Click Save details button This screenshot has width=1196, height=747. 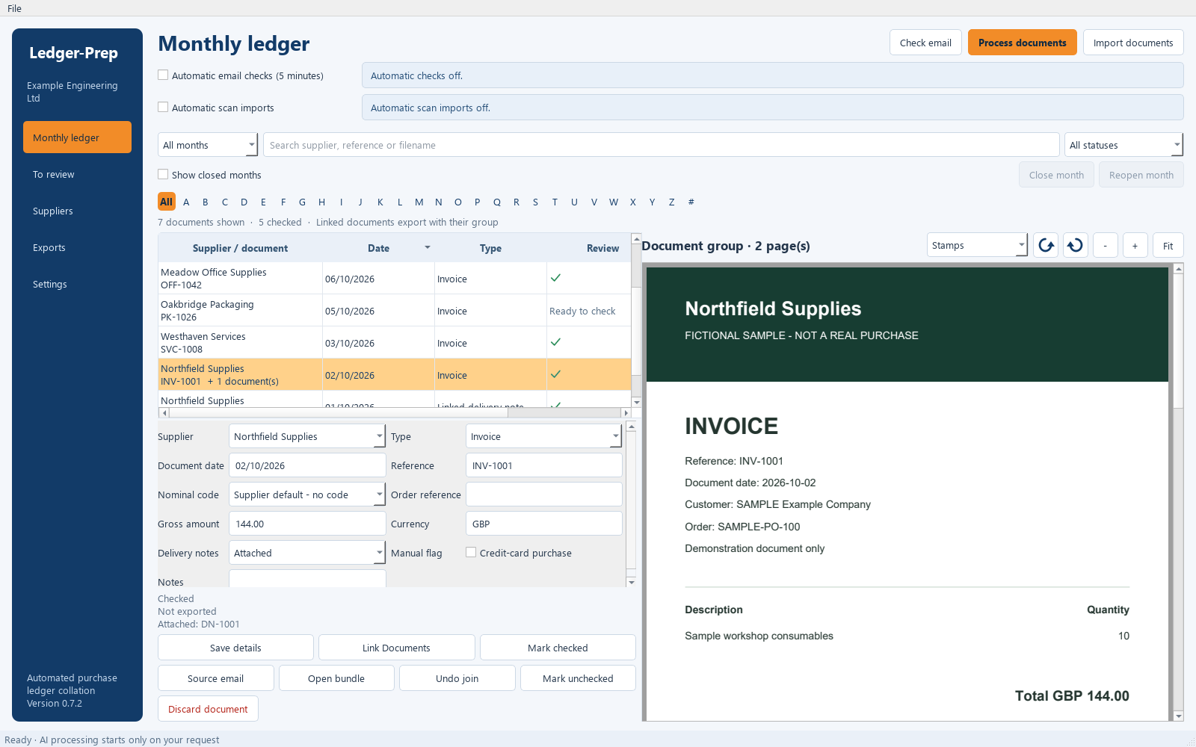pyautogui.click(x=235, y=648)
